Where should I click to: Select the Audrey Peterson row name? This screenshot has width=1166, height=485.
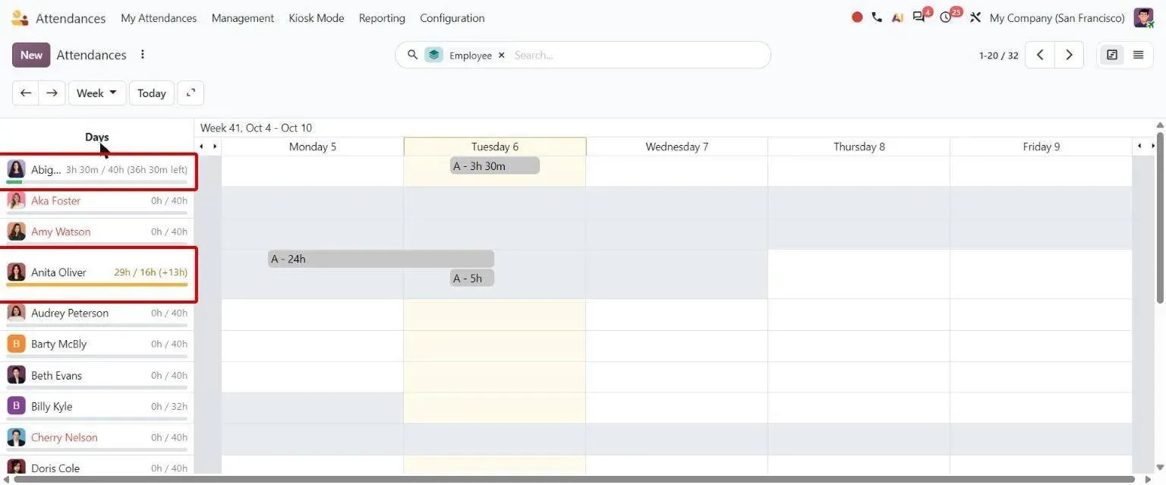[x=70, y=313]
